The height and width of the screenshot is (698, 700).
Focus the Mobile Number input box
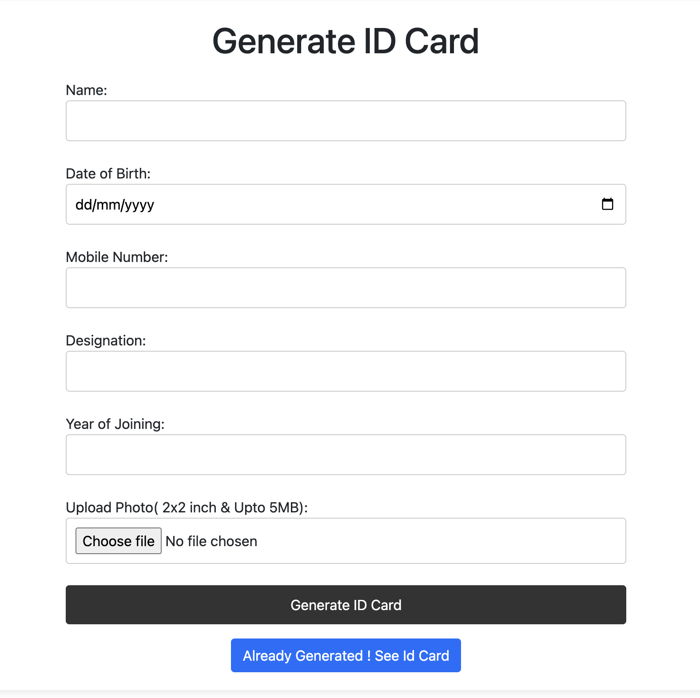click(x=346, y=288)
